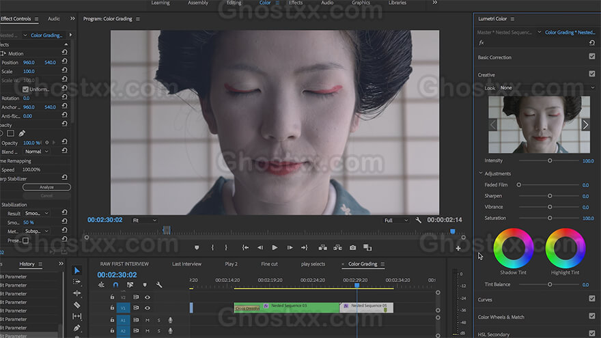Toggle timeline snap magnet icon

tap(115, 285)
